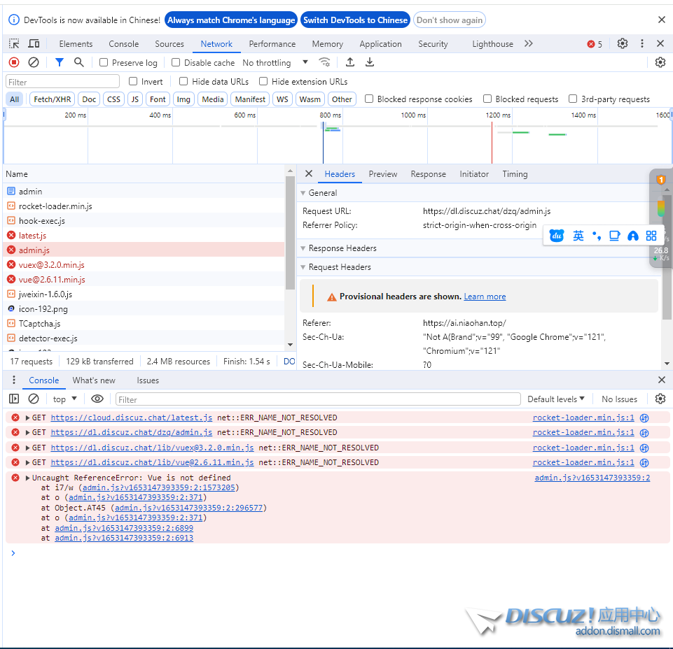Switch to the Performance tab
673x649 pixels.
[272, 43]
